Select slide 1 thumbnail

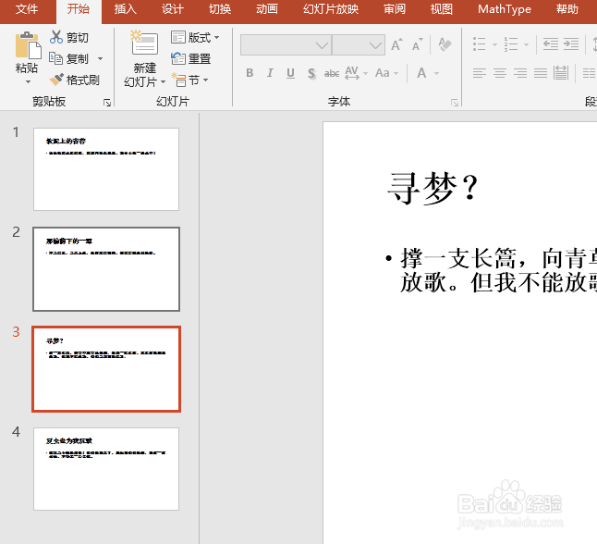pyautogui.click(x=106, y=169)
